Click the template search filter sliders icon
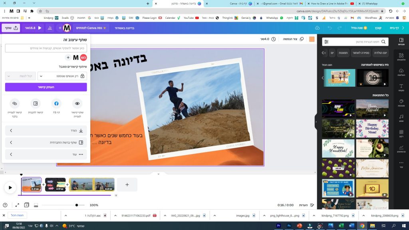This screenshot has height=230, width=409. click(x=326, y=42)
